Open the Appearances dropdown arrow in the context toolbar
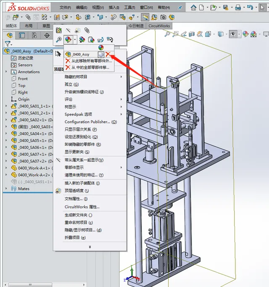Screen dimensions: 269x287 (75, 39)
